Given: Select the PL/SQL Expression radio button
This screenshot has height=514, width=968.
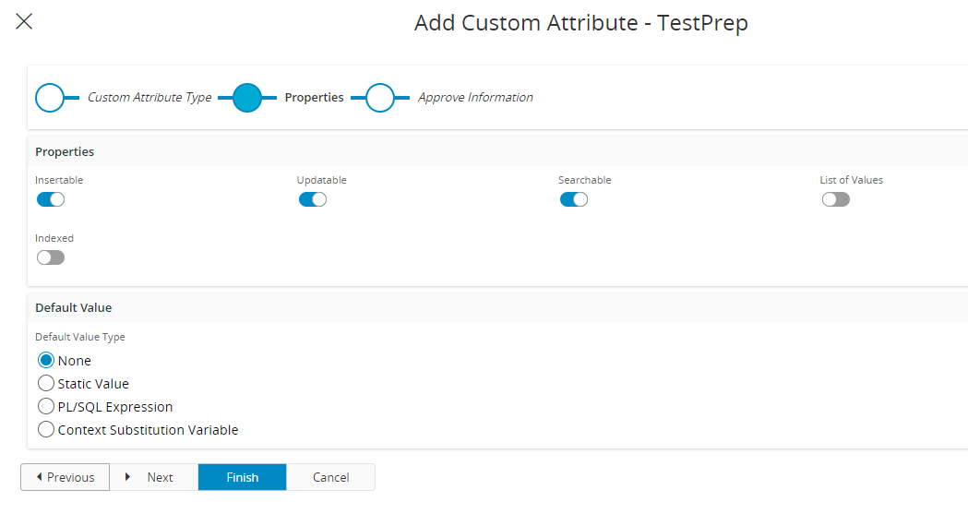Looking at the screenshot, I should tap(46, 407).
